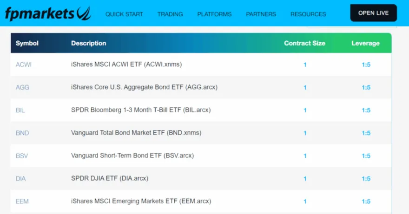Click contract size value in DIA row
The height and width of the screenshot is (214, 409).
point(305,179)
